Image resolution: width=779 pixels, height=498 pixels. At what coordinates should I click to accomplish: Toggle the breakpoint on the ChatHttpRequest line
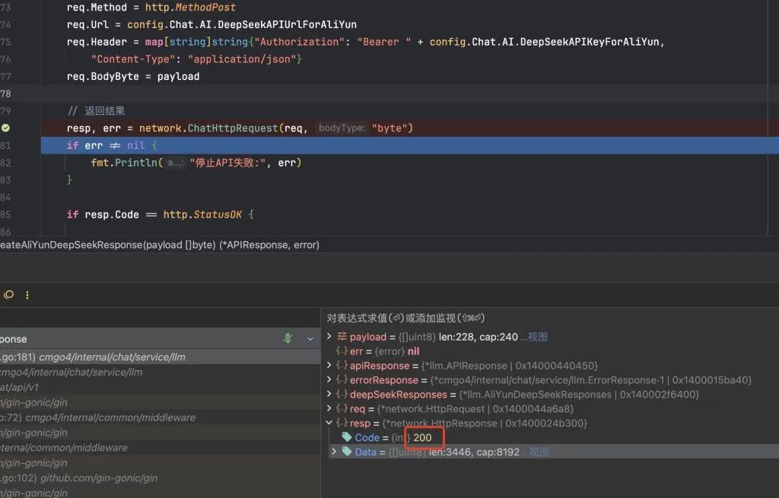click(x=5, y=128)
